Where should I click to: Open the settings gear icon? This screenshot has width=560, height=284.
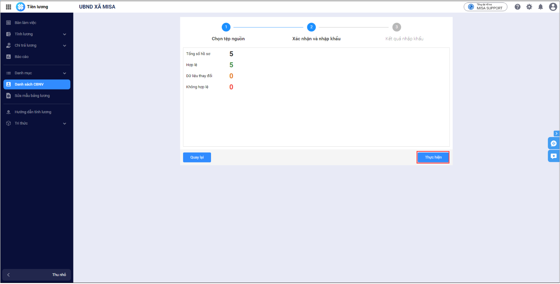529,7
